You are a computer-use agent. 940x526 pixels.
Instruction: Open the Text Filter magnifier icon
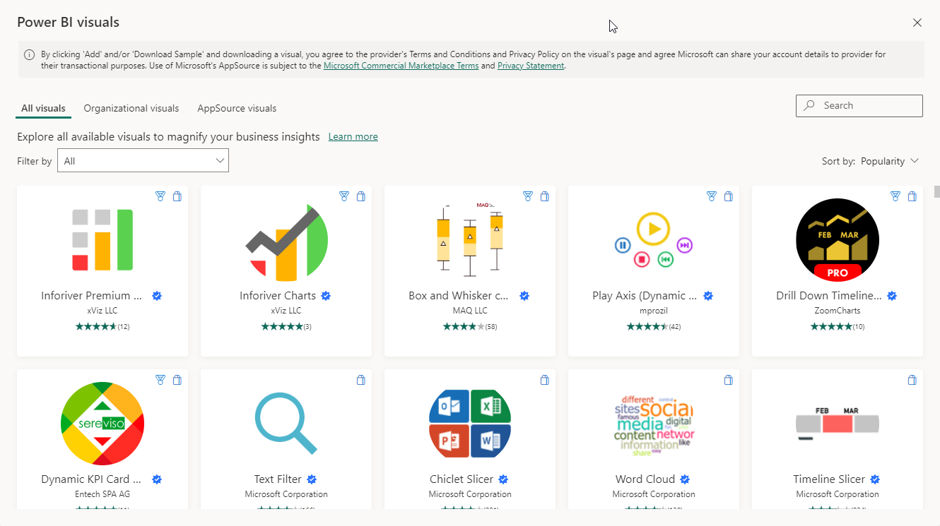point(286,424)
